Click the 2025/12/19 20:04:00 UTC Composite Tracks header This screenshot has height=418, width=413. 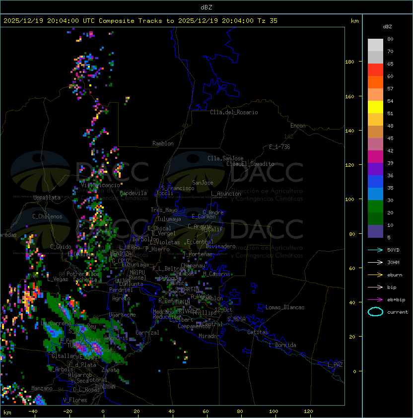pos(140,20)
